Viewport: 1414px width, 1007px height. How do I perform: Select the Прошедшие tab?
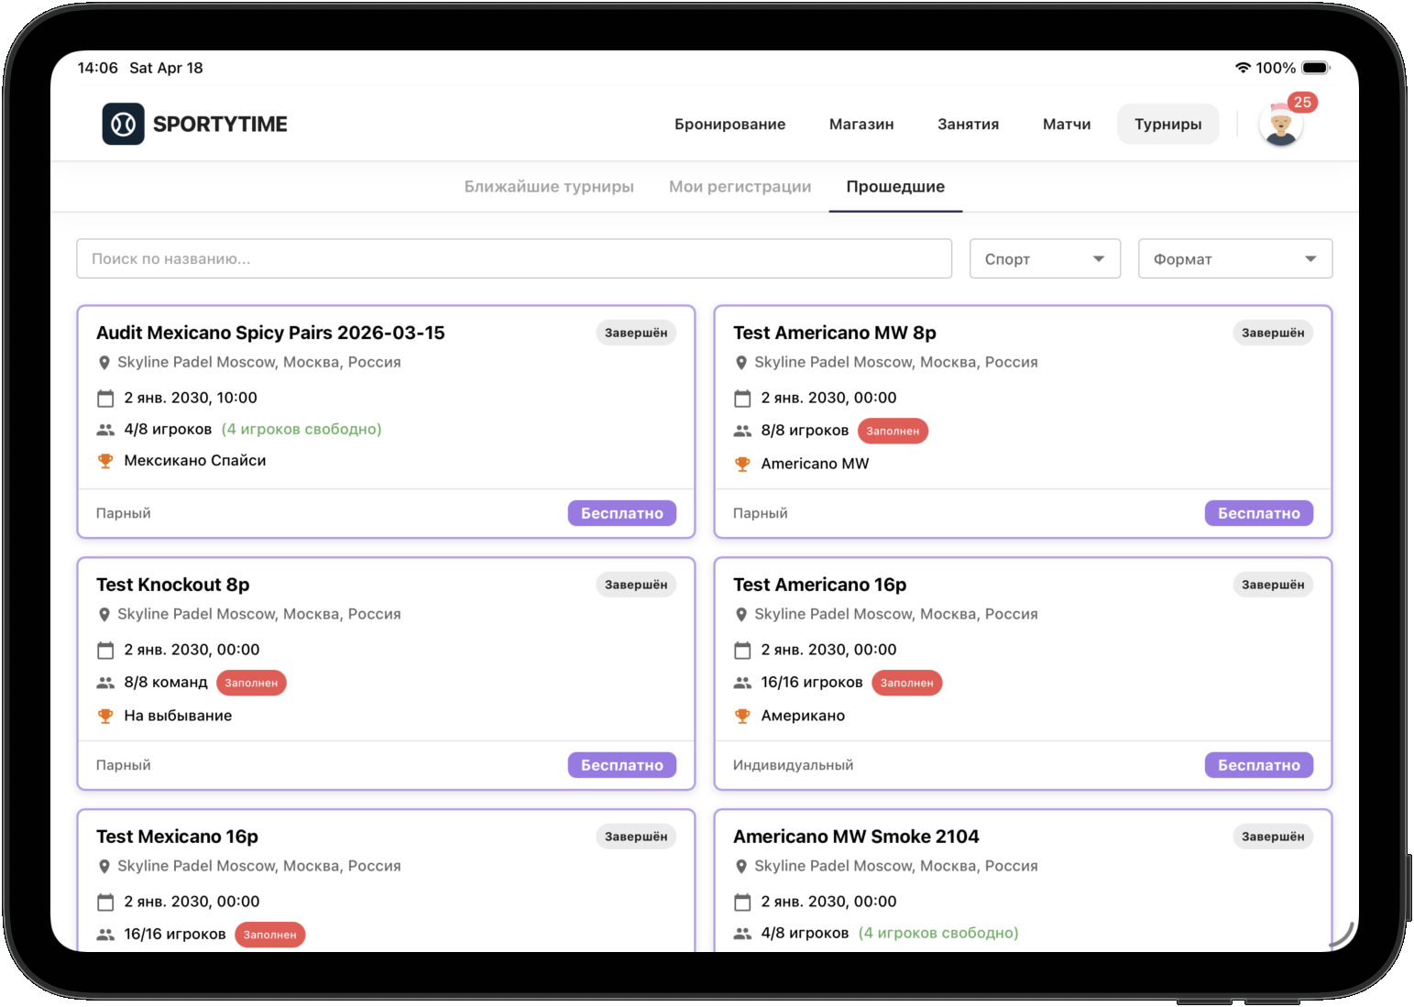[894, 187]
